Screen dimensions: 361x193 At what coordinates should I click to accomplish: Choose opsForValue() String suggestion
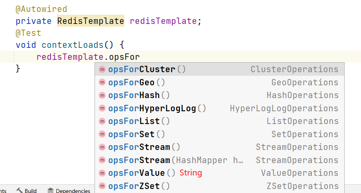click(155, 173)
